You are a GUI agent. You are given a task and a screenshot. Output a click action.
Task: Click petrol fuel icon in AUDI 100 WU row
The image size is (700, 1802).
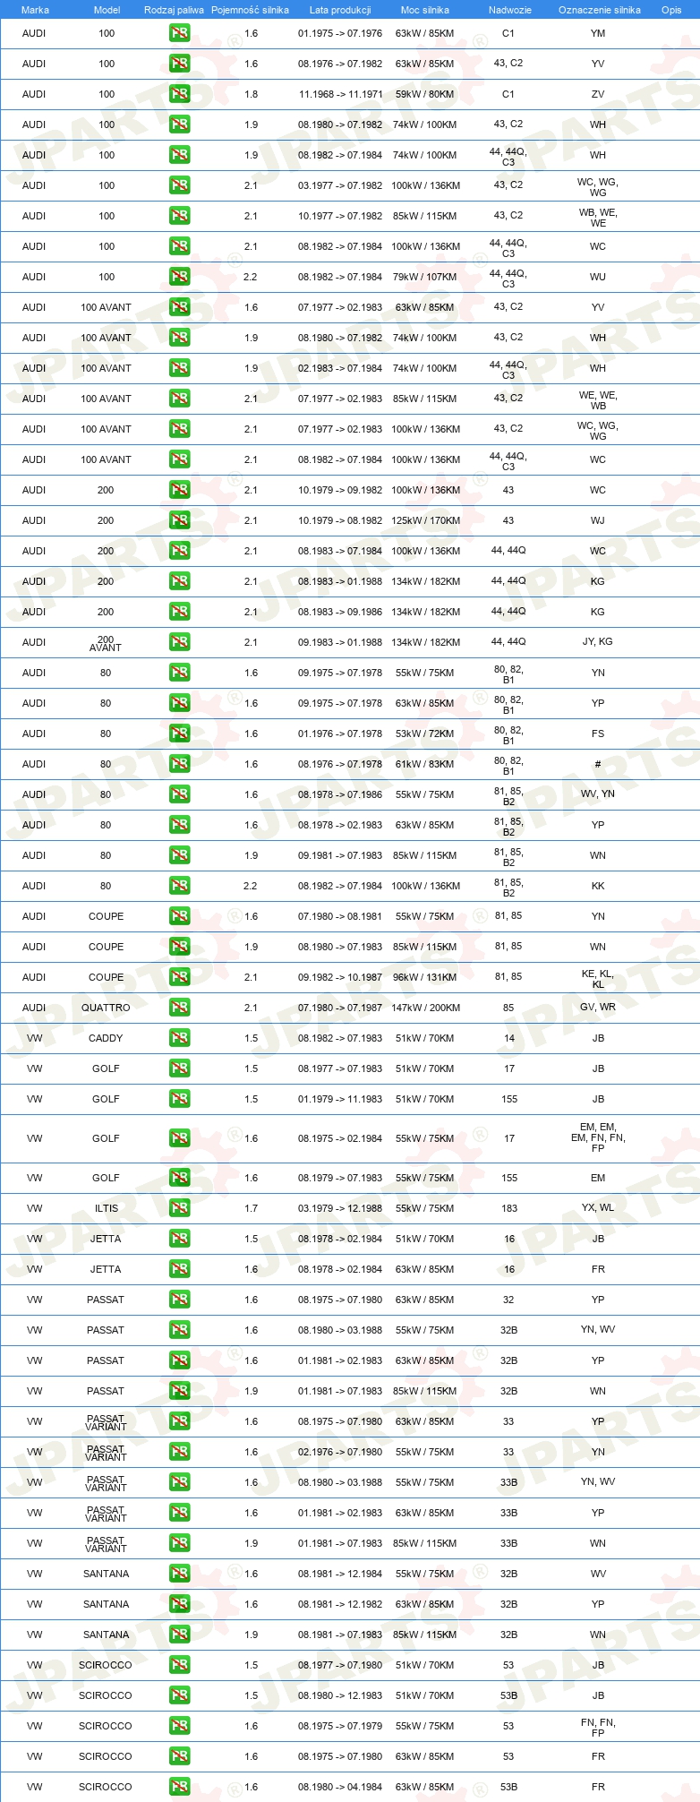click(179, 277)
